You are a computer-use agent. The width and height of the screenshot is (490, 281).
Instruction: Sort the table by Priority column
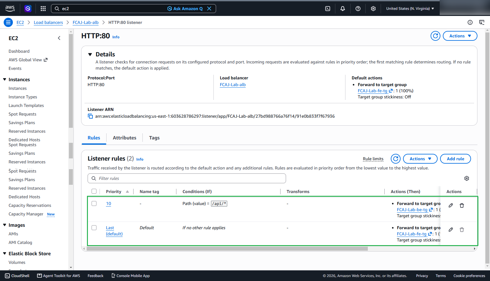(117, 192)
